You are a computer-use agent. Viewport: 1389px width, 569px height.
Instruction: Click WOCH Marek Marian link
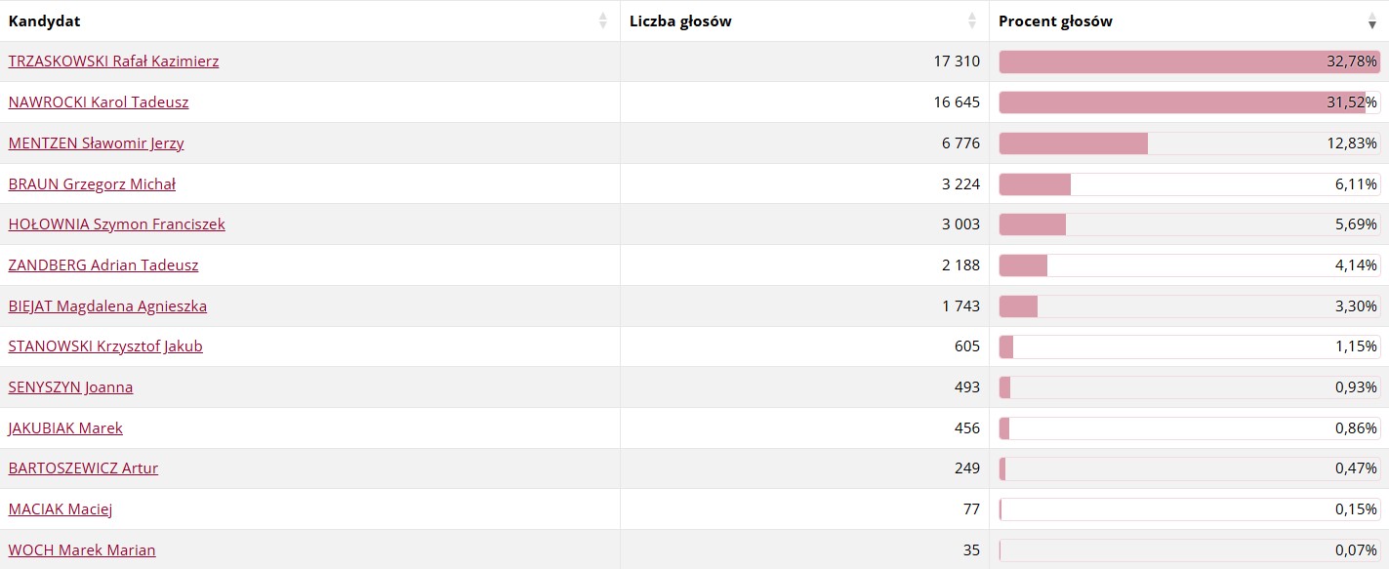82,550
